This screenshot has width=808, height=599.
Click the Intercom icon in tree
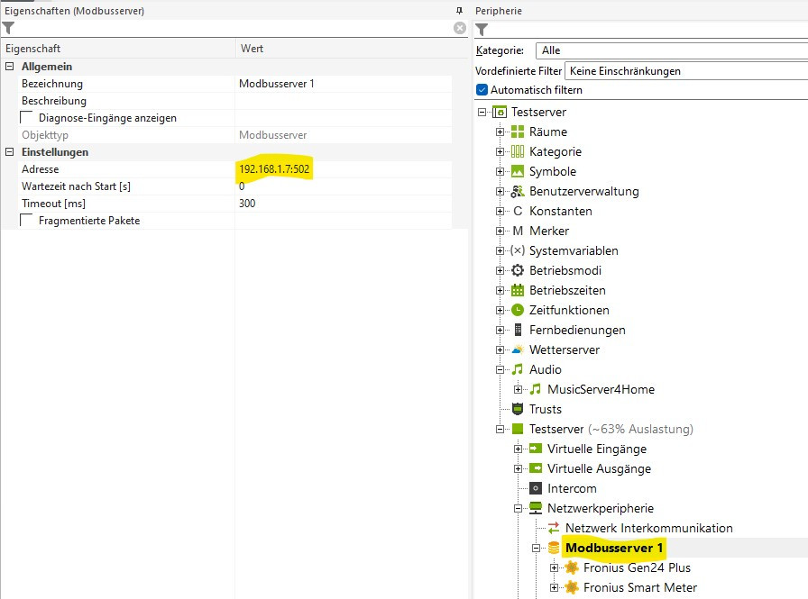pyautogui.click(x=536, y=488)
